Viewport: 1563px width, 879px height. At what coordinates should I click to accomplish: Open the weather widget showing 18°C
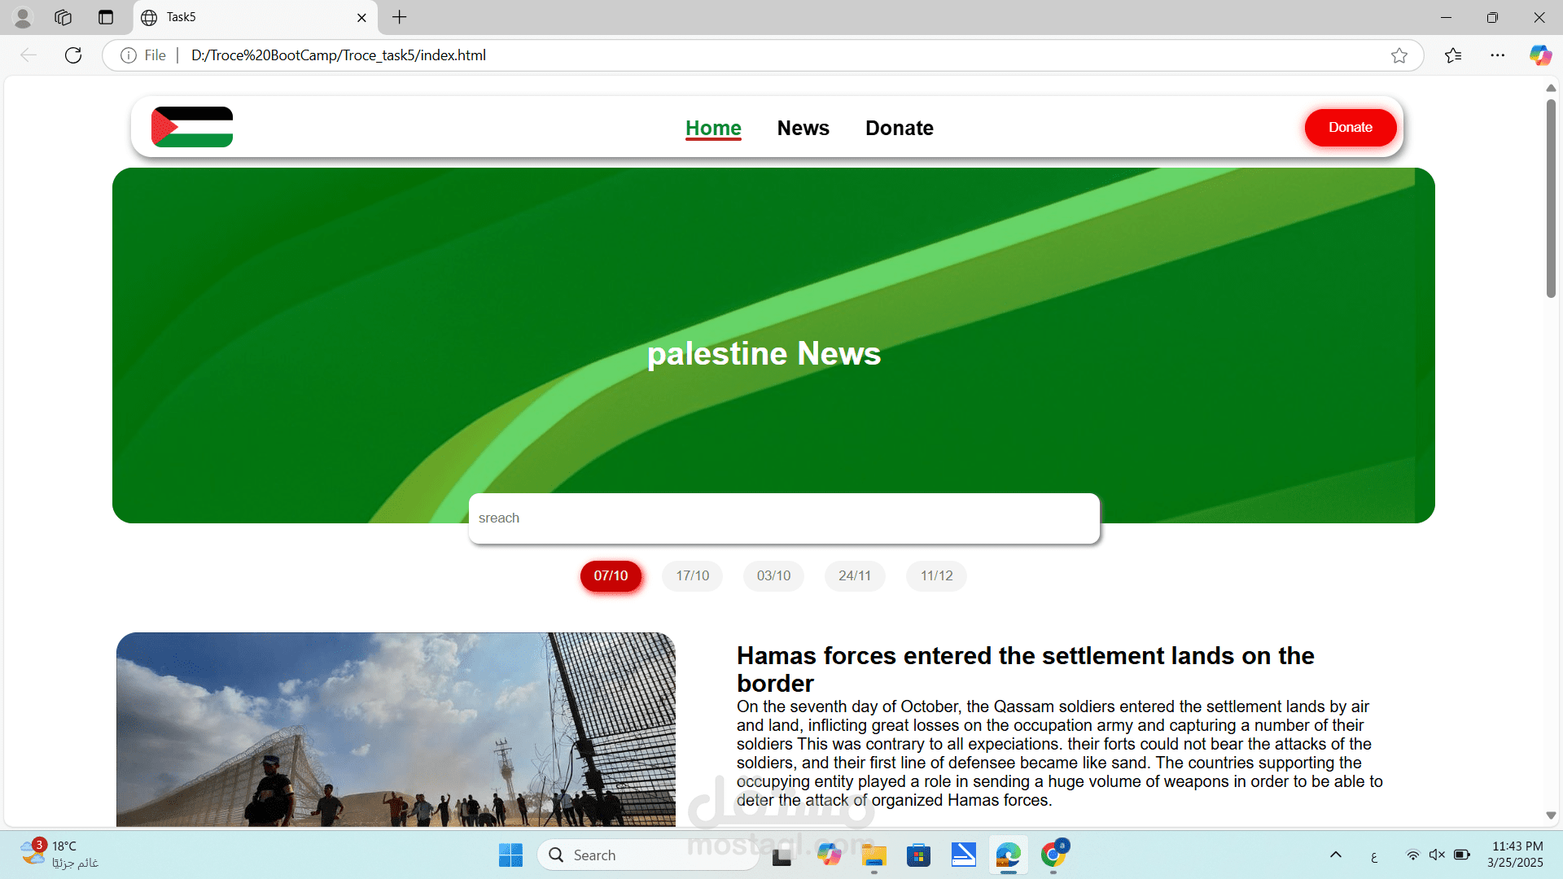coord(59,855)
